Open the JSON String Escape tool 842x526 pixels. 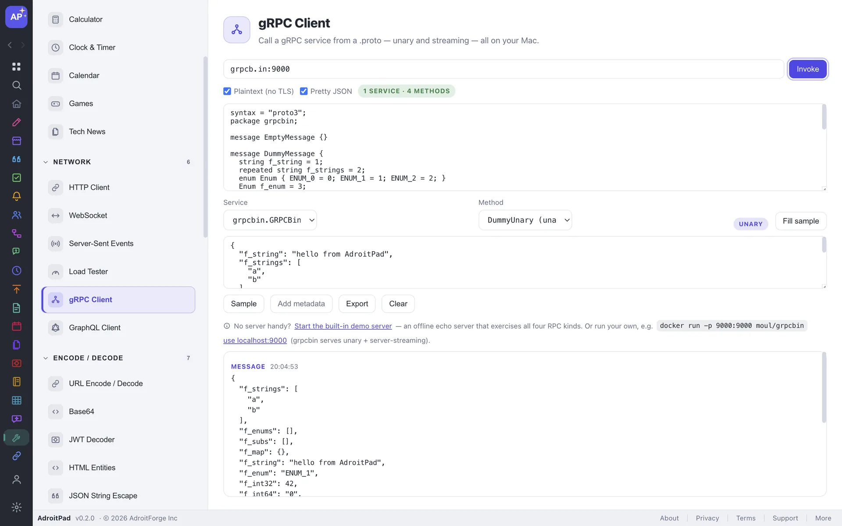(x=118, y=496)
